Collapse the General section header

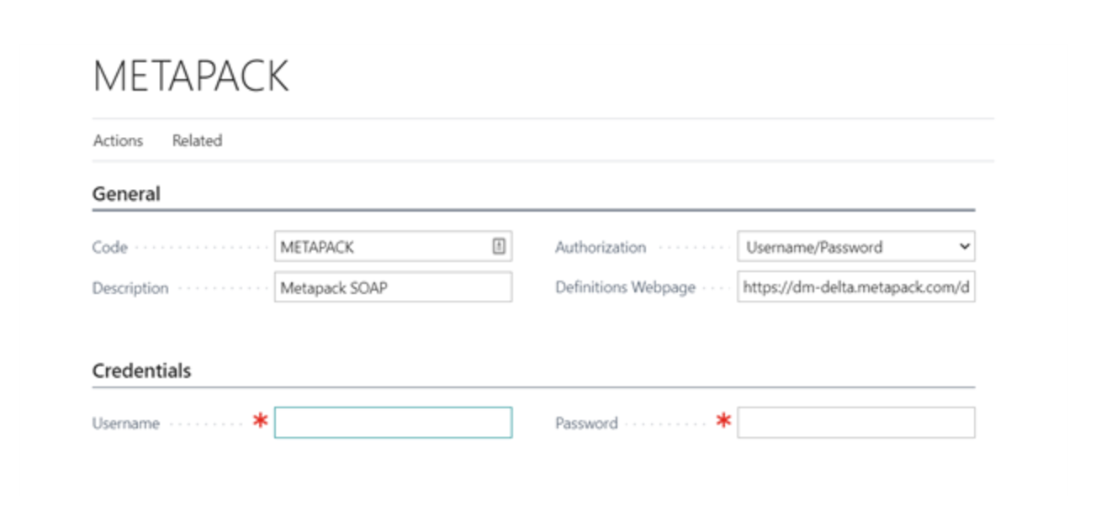pyautogui.click(x=126, y=194)
